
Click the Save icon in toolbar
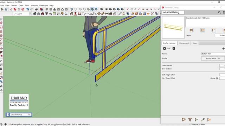[x=6, y=9]
